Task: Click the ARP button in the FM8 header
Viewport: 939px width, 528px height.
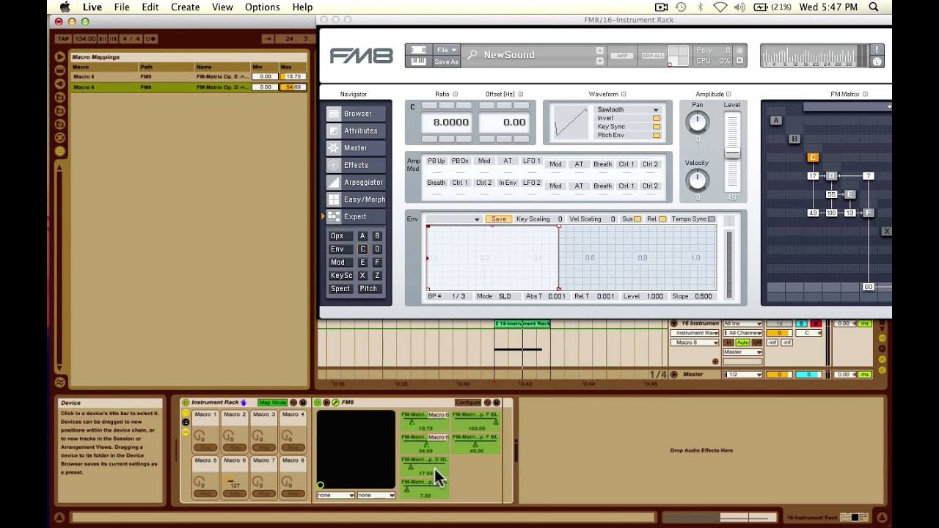Action: pos(623,56)
